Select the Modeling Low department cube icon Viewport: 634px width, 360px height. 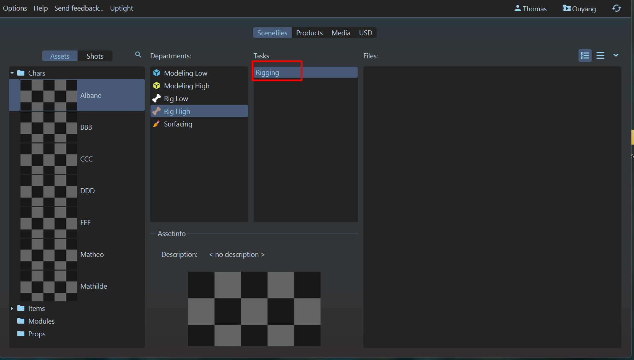click(x=157, y=73)
